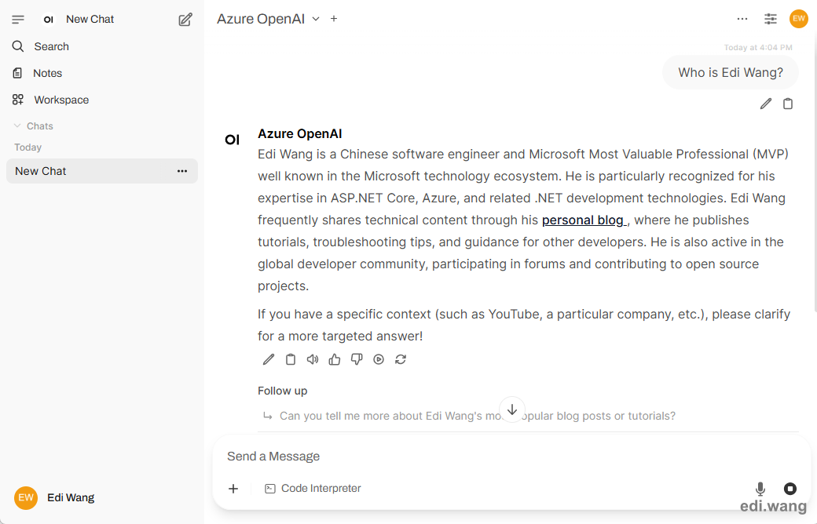The image size is (817, 524).
Task: Follow the 'personal blog' link
Action: tap(583, 220)
